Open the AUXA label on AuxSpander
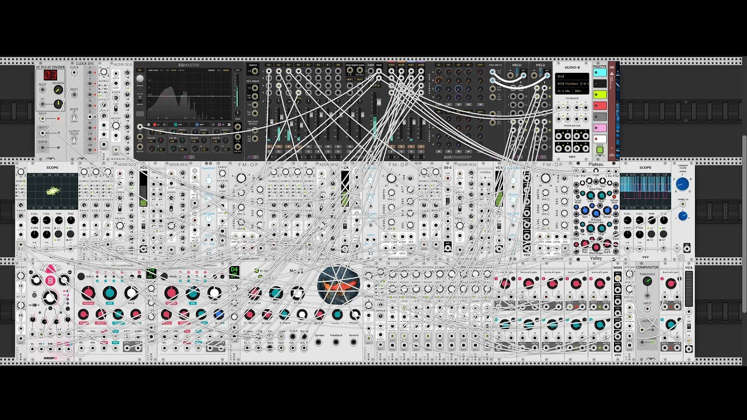The width and height of the screenshot is (747, 420). 392,65
